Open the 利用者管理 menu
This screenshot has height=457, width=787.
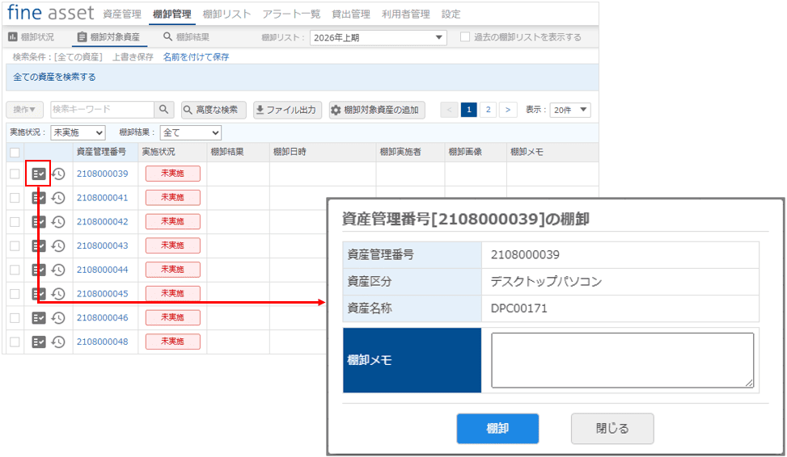405,14
